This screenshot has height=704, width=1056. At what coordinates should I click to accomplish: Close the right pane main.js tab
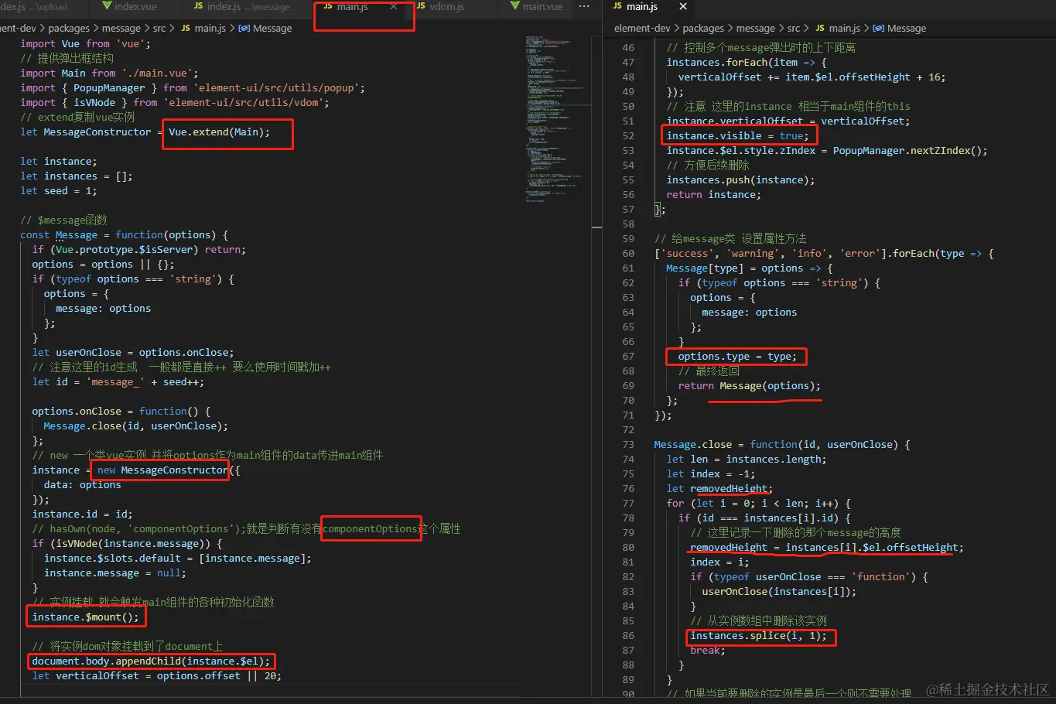click(682, 6)
